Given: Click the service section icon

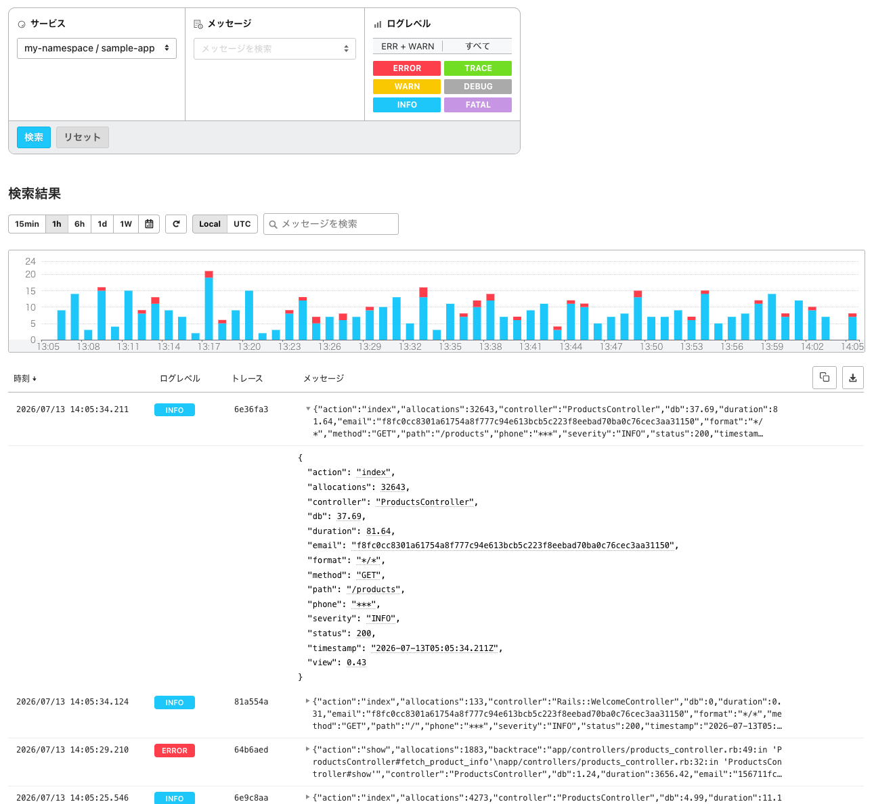Looking at the screenshot, I should tap(22, 24).
